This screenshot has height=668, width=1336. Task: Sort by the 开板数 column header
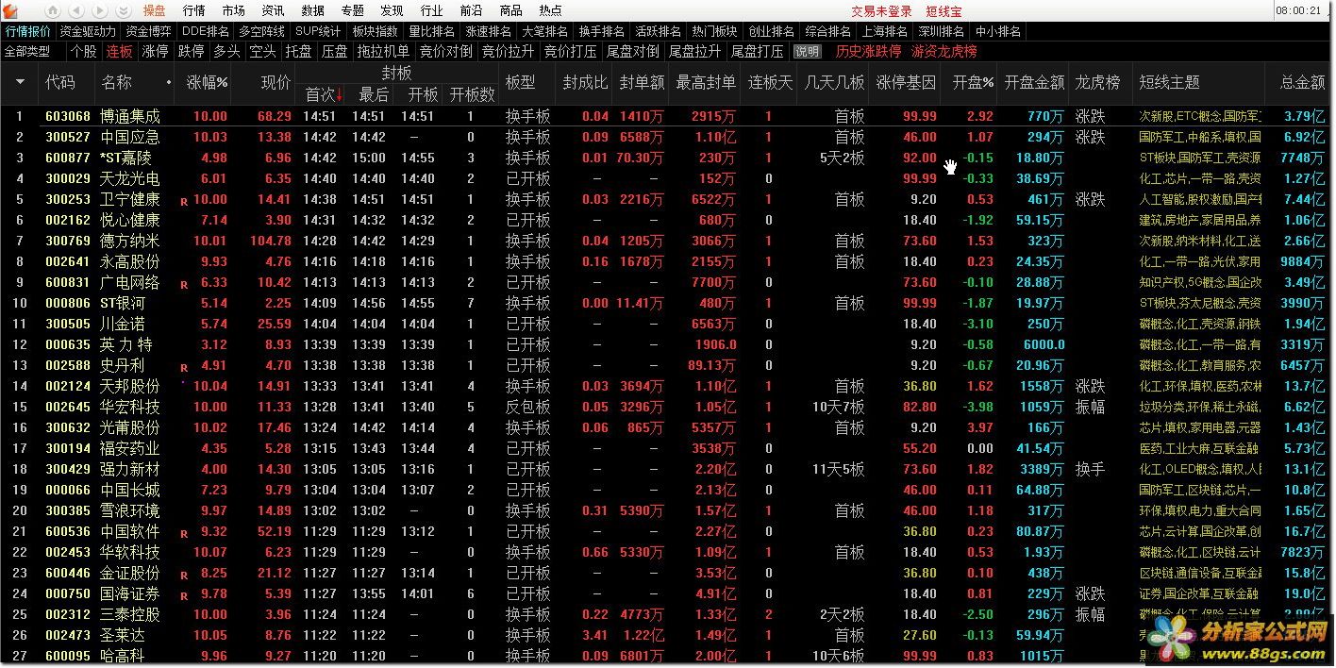[472, 94]
